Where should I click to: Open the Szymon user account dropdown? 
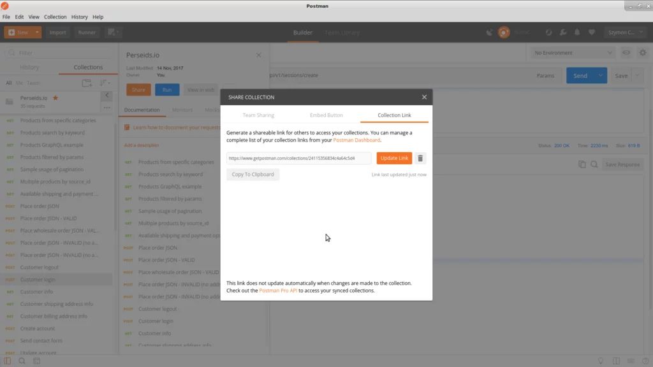[x=625, y=32]
